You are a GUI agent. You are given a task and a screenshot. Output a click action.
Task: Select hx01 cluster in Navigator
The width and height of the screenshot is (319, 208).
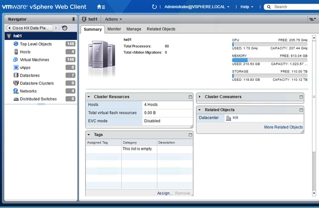(41, 36)
